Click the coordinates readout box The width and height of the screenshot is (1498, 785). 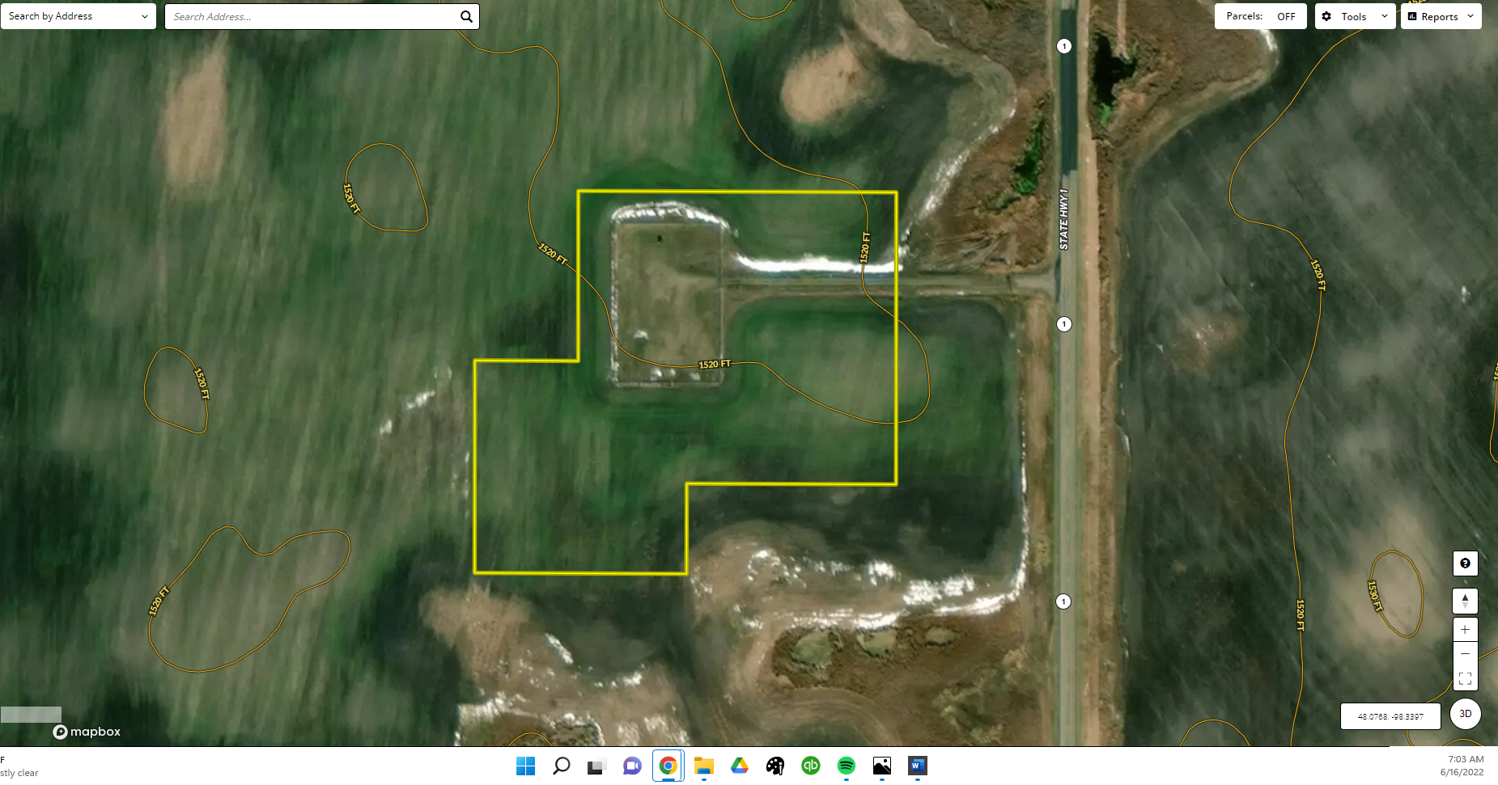click(x=1390, y=716)
